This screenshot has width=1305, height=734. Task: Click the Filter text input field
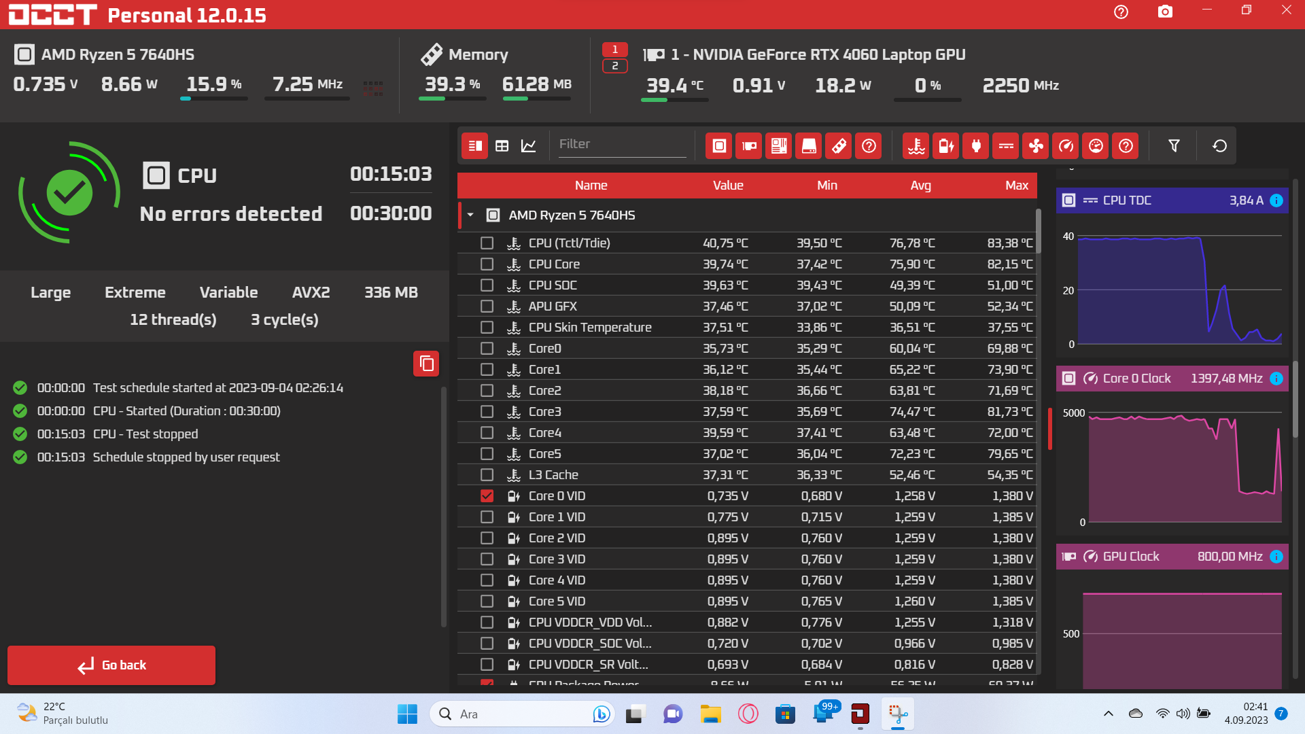(621, 144)
